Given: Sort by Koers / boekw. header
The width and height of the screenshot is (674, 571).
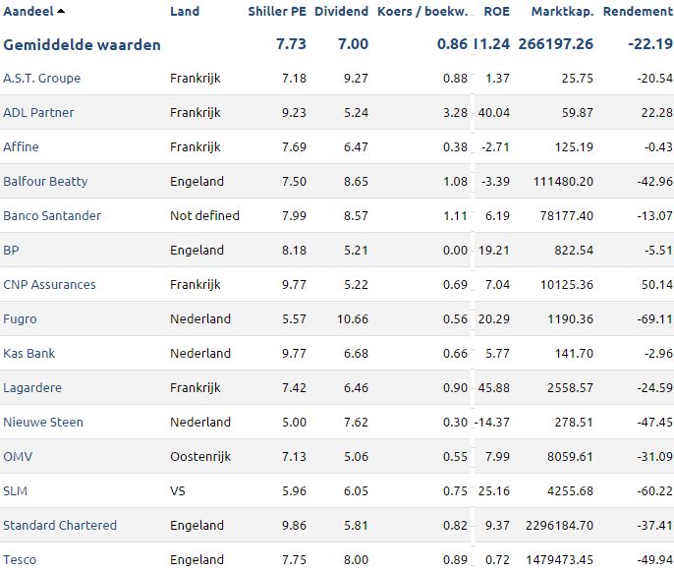Looking at the screenshot, I should click(x=422, y=11).
